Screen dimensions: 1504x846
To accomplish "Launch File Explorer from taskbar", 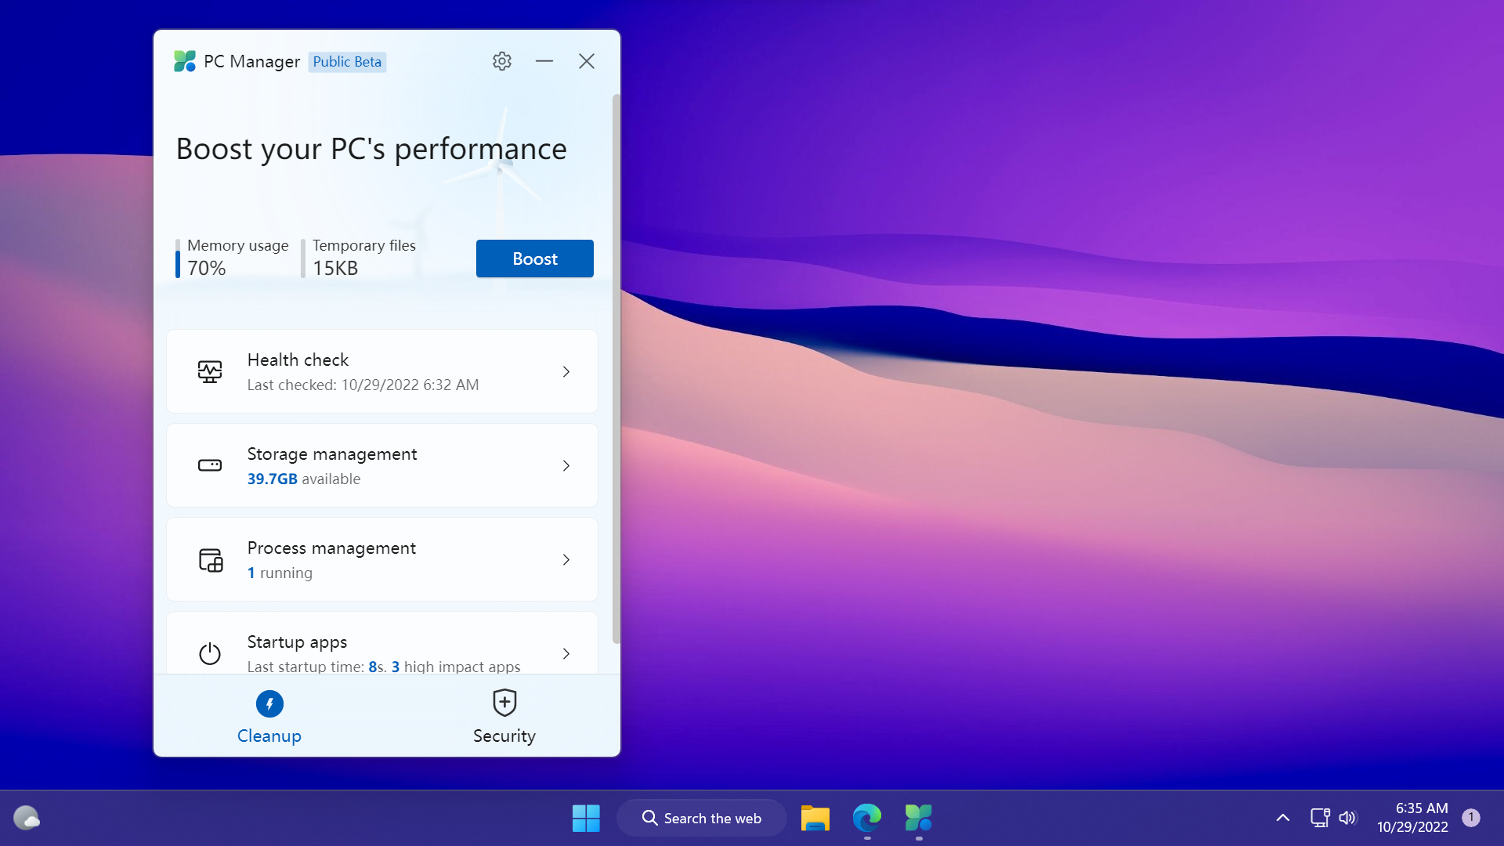I will pos(815,819).
